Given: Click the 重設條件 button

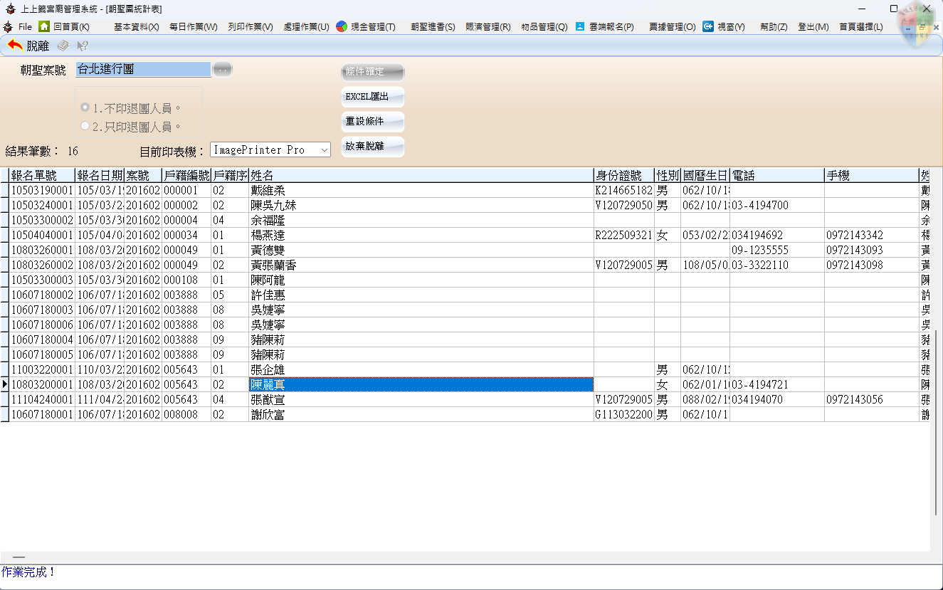Looking at the screenshot, I should tap(373, 122).
